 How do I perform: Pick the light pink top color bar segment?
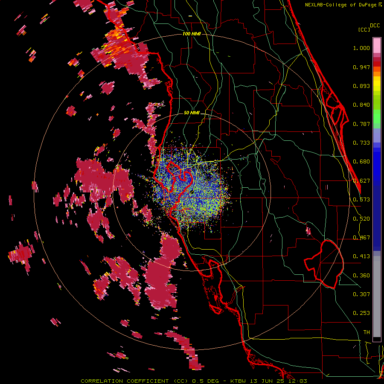(x=377, y=45)
